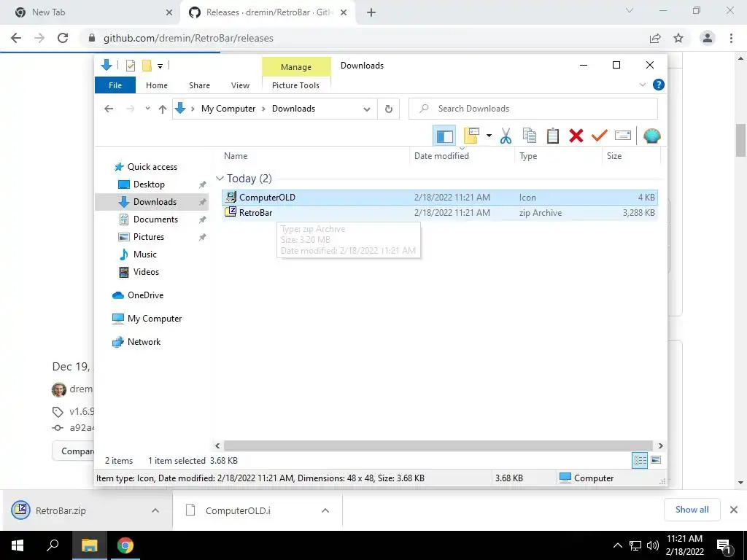Switch to the Home ribbon tab

157,85
